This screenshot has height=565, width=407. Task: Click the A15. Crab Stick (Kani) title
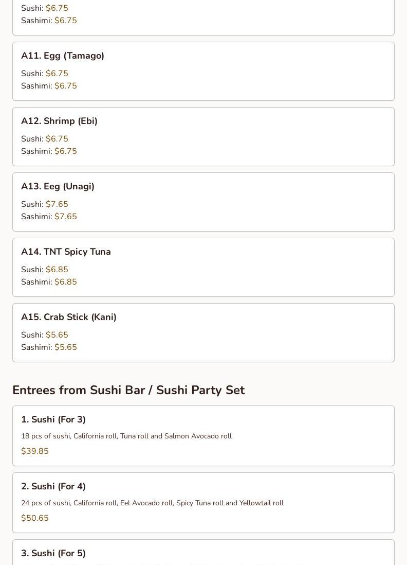tap(69, 317)
